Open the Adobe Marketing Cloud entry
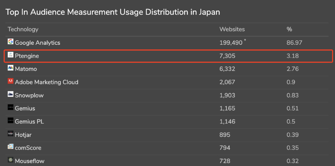 [46, 82]
